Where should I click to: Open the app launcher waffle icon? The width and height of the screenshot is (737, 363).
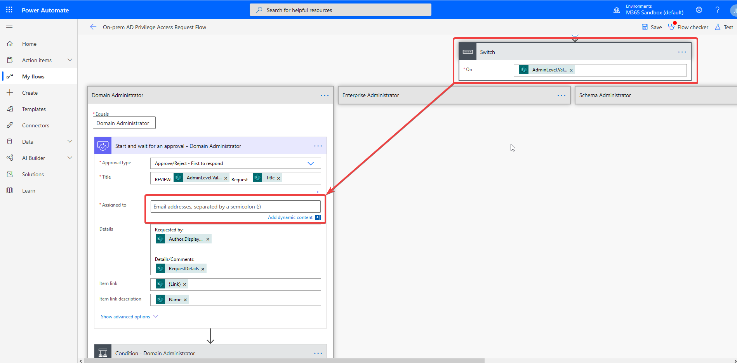(x=9, y=10)
